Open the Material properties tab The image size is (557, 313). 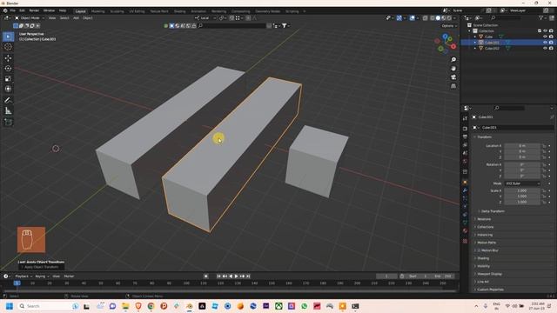coord(465,231)
